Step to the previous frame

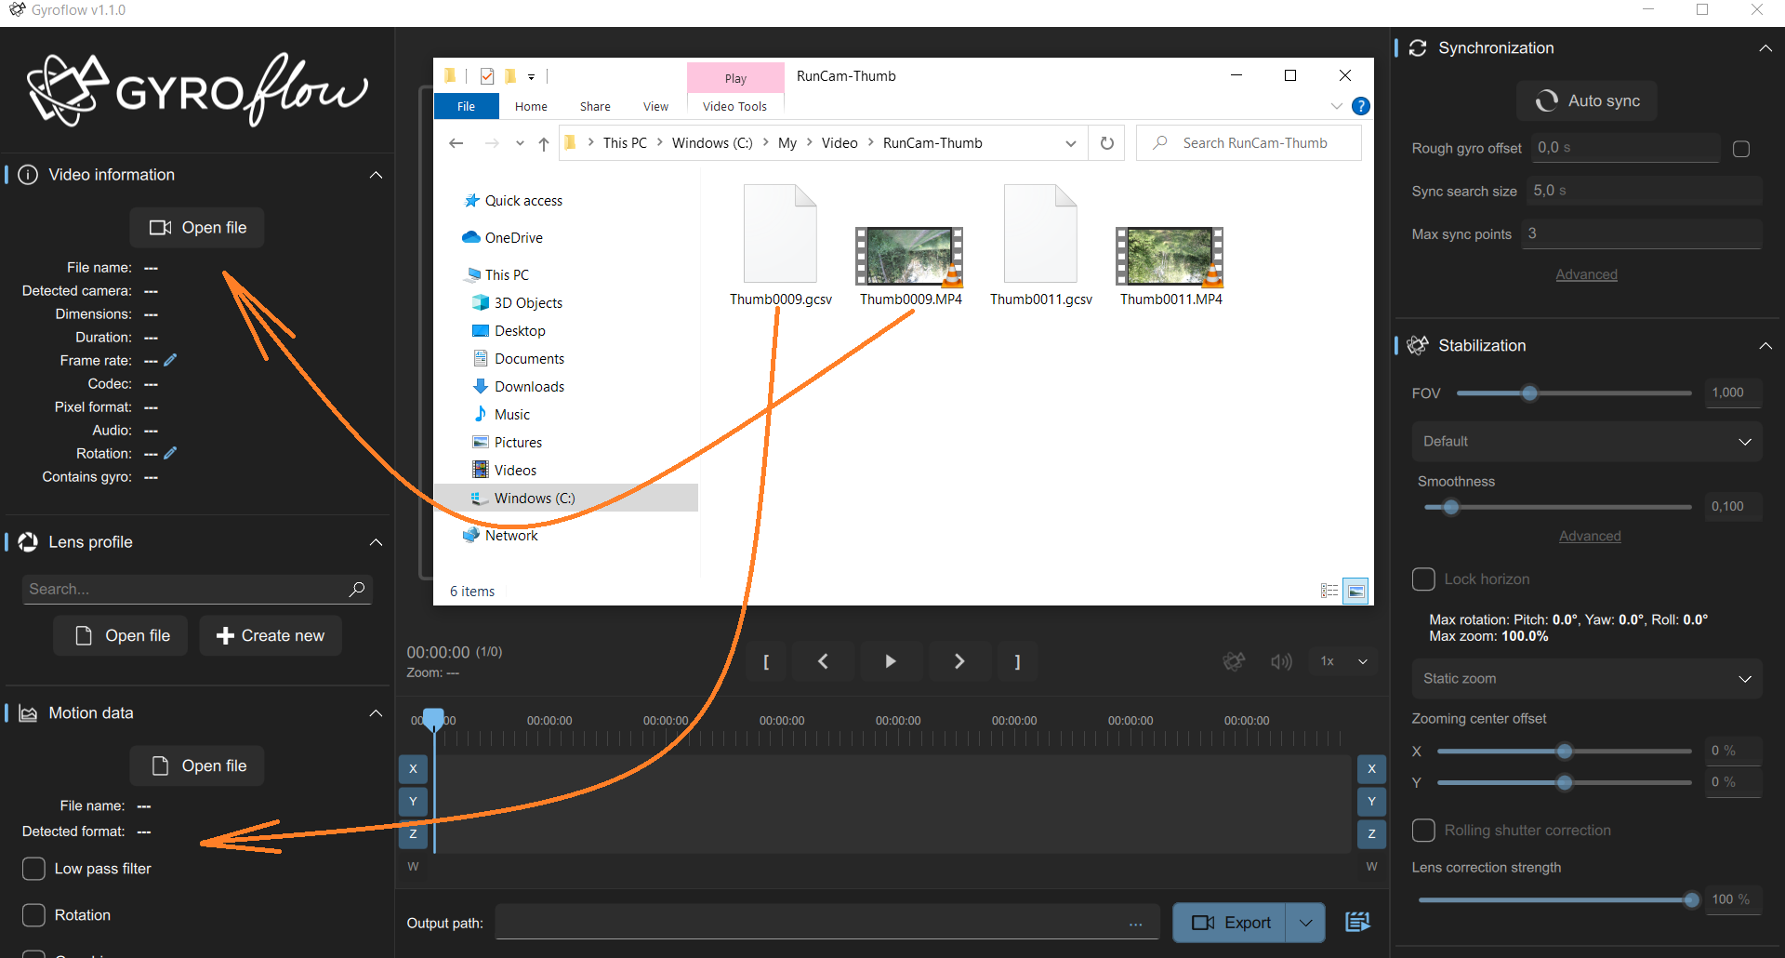(x=823, y=661)
